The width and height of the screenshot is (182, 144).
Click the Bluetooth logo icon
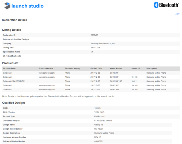coord(156,5)
